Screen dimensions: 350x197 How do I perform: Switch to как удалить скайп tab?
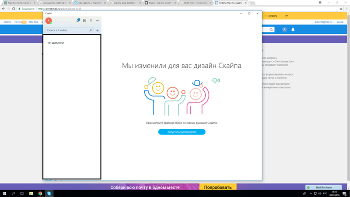(54, 3)
